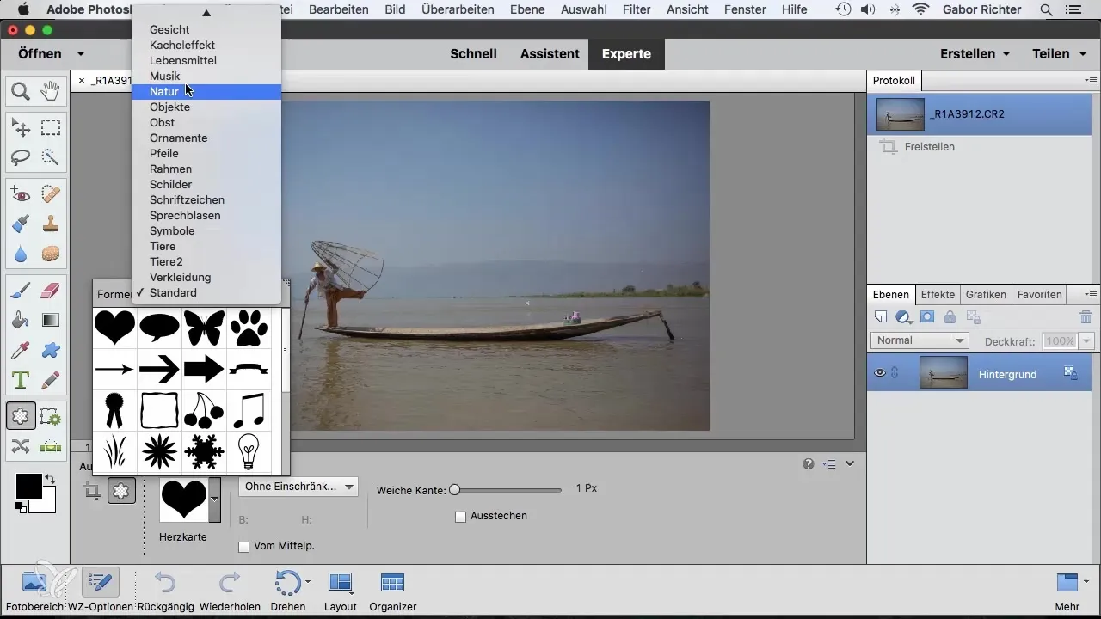Select the Eyedropper color picker tool
1101x619 pixels.
click(x=21, y=350)
